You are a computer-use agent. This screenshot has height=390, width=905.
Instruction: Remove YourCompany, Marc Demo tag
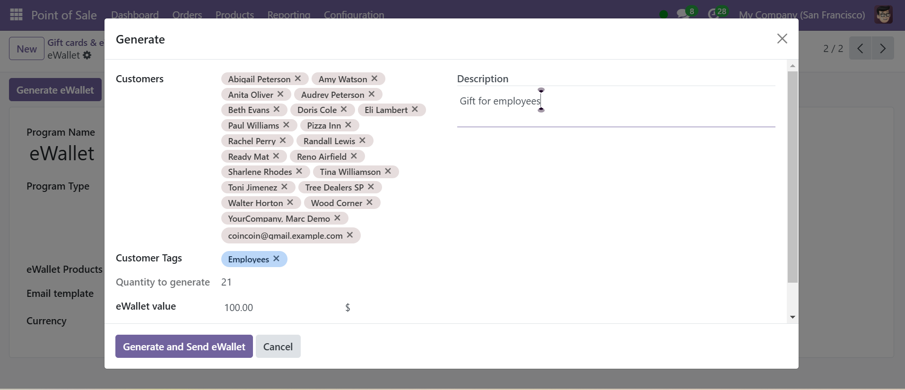coord(337,218)
